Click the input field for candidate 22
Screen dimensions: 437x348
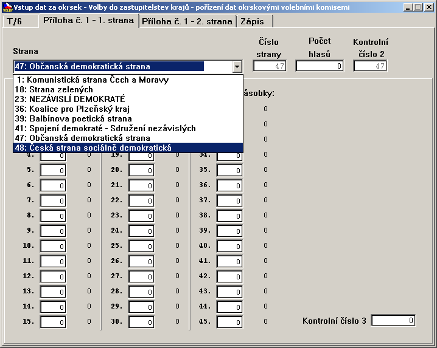(x=141, y=200)
